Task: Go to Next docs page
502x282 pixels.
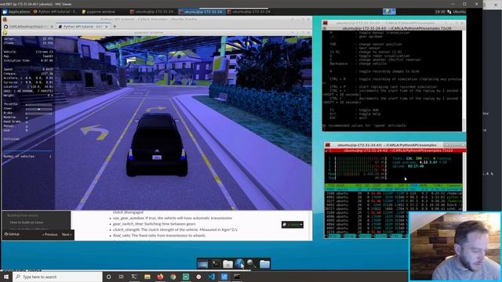Action: [x=67, y=235]
